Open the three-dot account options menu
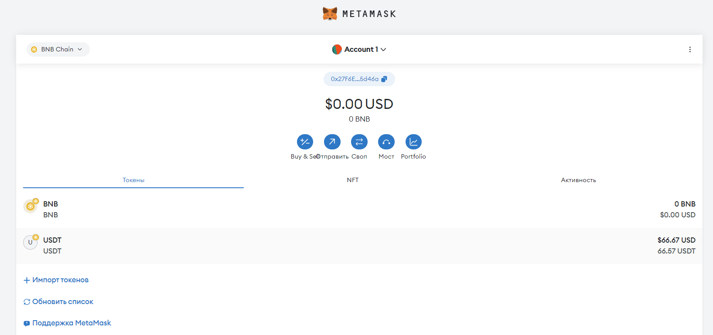 tap(690, 49)
